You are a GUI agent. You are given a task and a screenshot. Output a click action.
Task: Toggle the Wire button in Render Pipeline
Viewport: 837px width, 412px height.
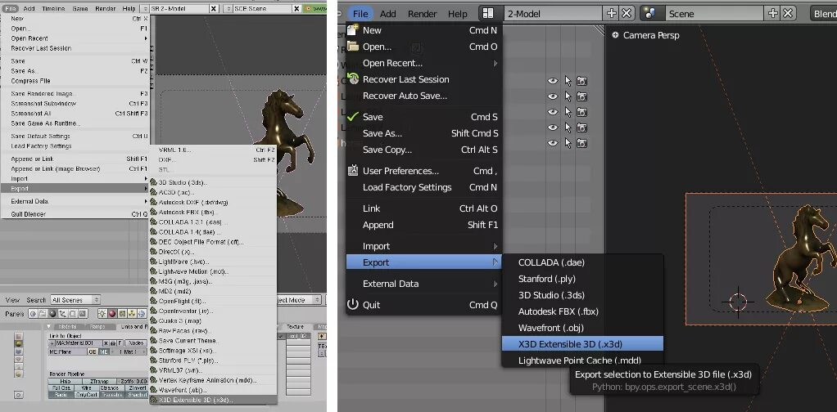coord(87,388)
